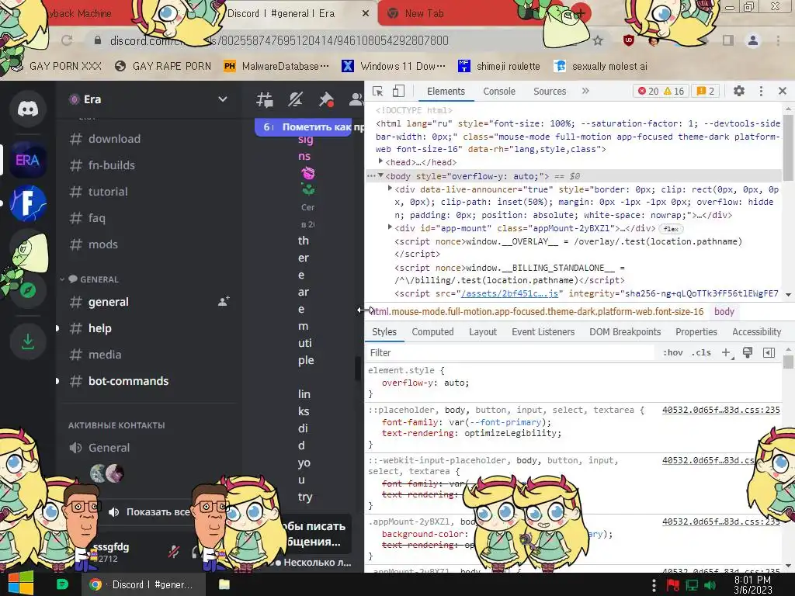Toggle mute notifications bell in channel header

pos(295,99)
